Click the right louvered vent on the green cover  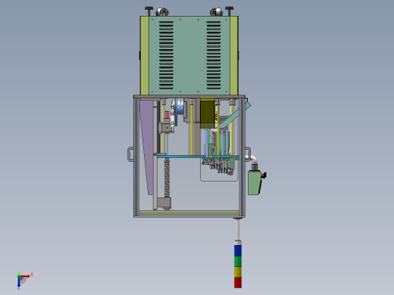coord(214,55)
